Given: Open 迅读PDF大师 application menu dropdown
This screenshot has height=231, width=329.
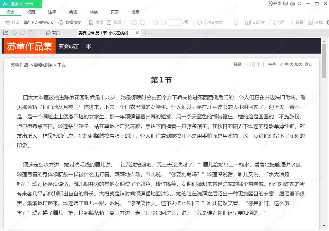Looking at the screenshot, I should pyautogui.click(x=40, y=4).
